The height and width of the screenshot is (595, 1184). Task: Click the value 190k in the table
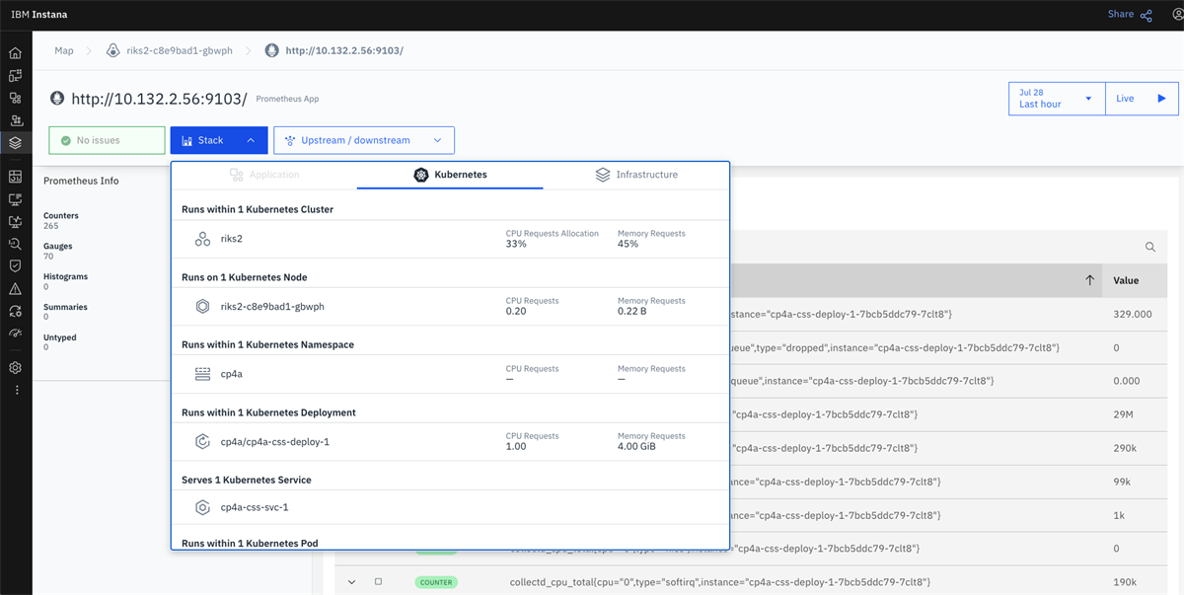[x=1125, y=582]
